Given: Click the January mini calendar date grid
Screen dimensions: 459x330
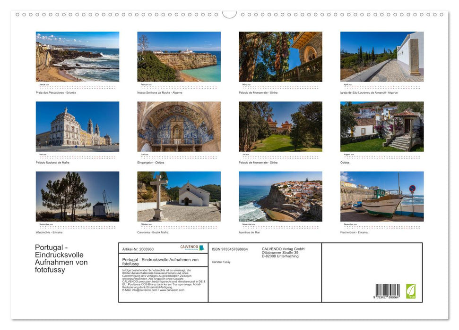Looking at the screenshot, I should tap(77, 88).
